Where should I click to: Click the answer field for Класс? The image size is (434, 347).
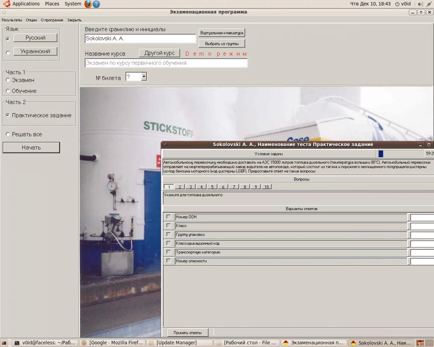point(422,226)
